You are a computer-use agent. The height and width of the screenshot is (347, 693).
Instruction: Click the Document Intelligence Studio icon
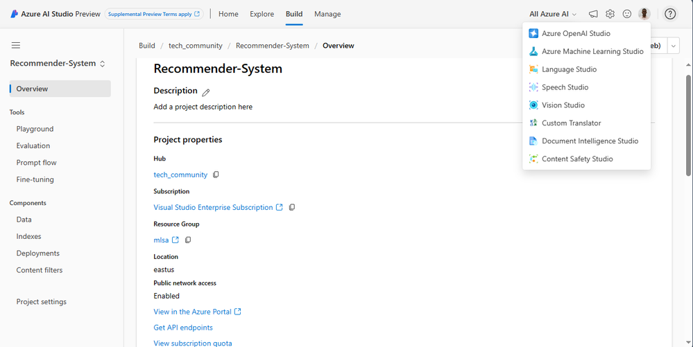(x=533, y=141)
